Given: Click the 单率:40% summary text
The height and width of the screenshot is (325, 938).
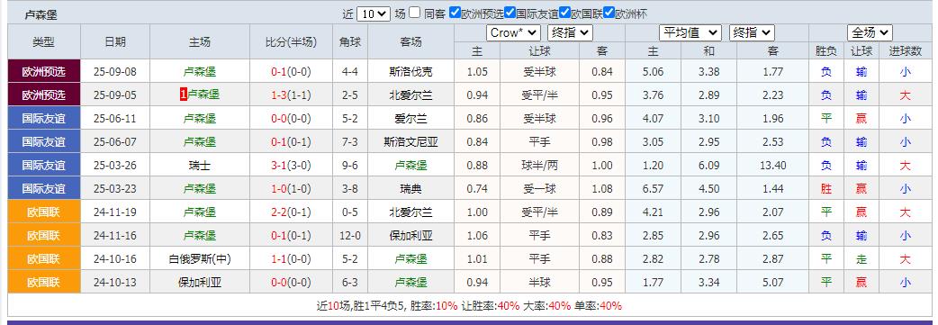Looking at the screenshot, I should tap(598, 306).
